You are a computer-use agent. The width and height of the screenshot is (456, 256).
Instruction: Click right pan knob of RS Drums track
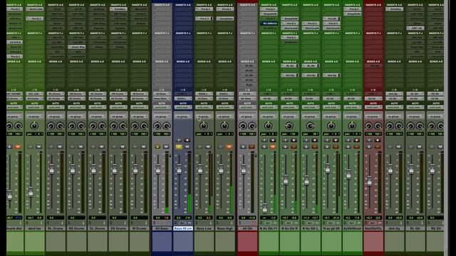81,126
